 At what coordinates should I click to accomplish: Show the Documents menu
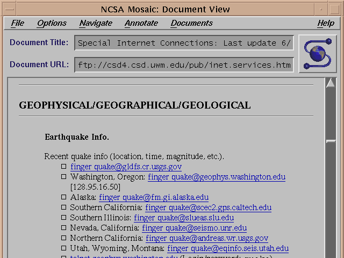(191, 23)
